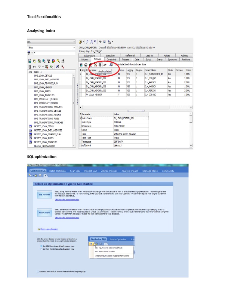The height and width of the screenshot is (308, 231).
Task: Open the Tables object type dropdown
Action: pos(74,48)
